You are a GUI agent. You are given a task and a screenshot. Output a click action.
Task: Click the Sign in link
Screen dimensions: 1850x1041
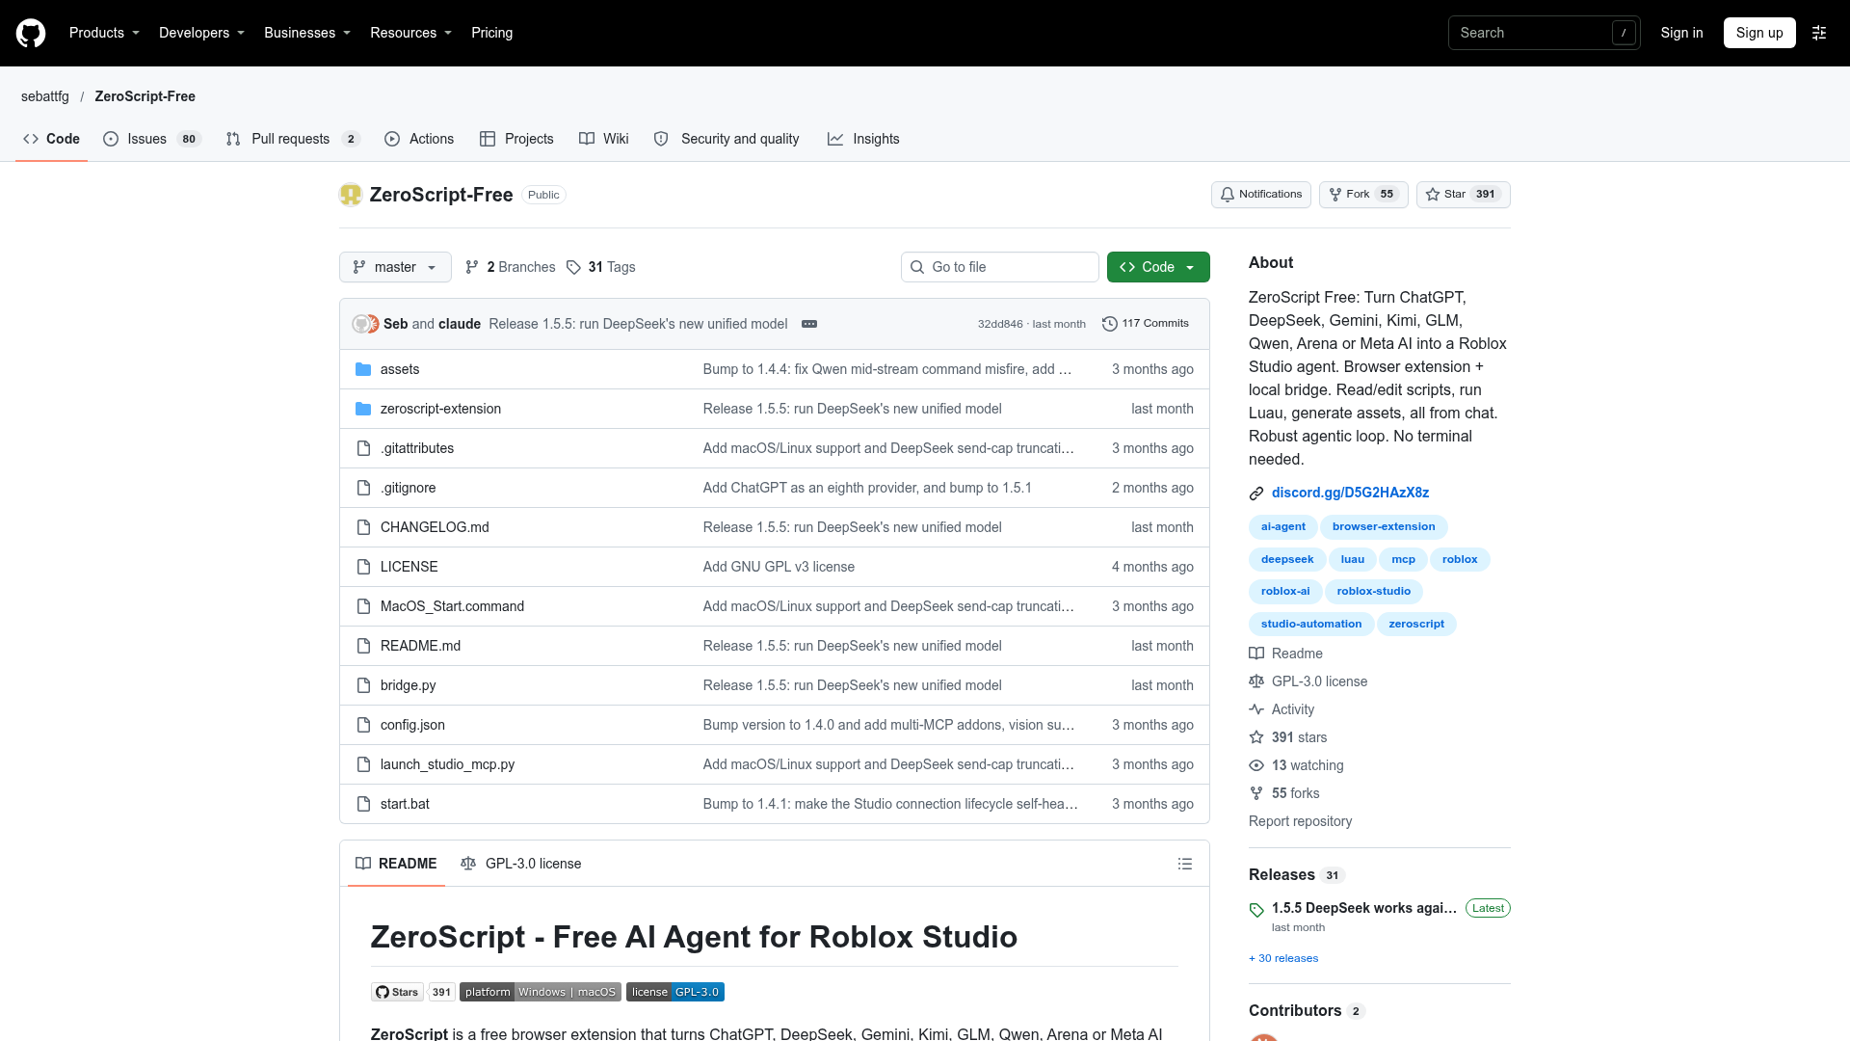coord(1681,33)
